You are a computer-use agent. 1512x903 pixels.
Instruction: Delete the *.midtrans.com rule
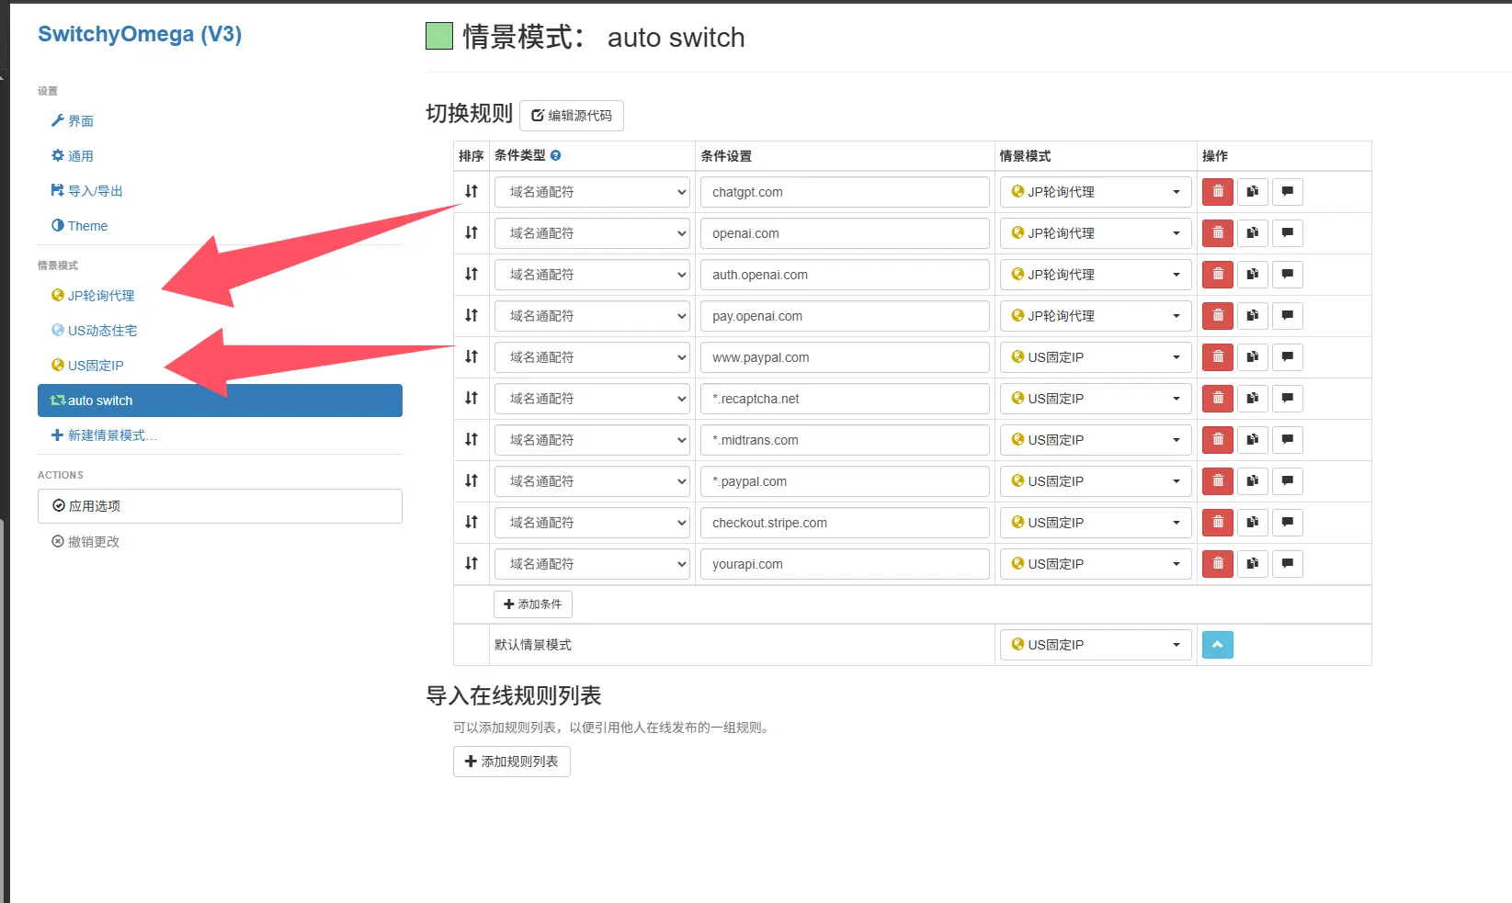[x=1218, y=440]
